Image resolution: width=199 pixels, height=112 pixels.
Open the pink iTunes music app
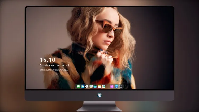112,87
